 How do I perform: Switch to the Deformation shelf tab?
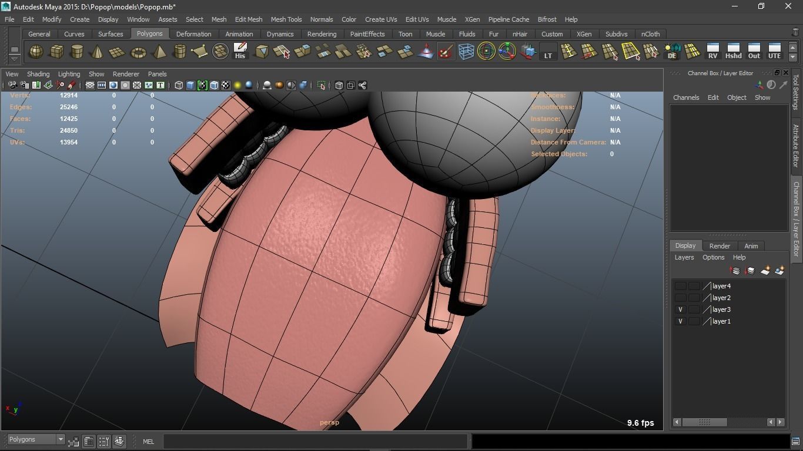point(193,34)
